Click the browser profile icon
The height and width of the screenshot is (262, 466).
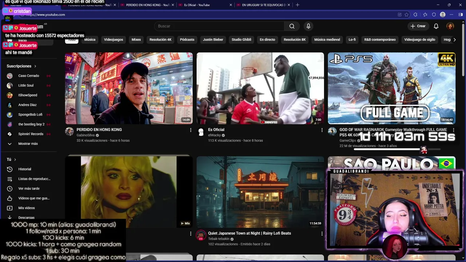443,15
